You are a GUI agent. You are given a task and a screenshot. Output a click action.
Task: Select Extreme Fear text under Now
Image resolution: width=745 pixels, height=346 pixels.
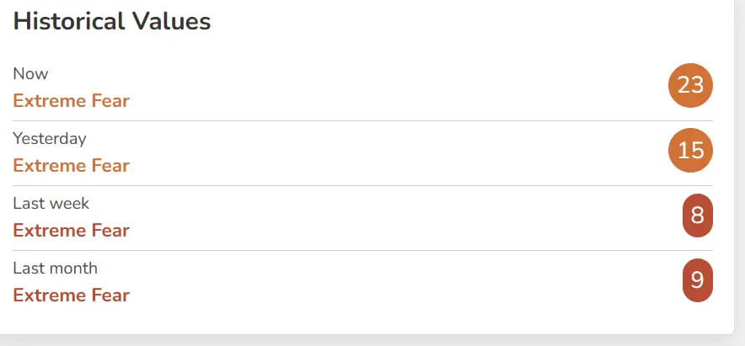pyautogui.click(x=72, y=101)
